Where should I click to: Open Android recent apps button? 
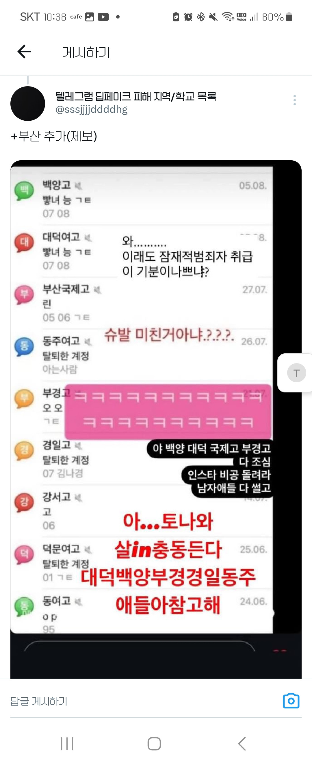pos(67,744)
